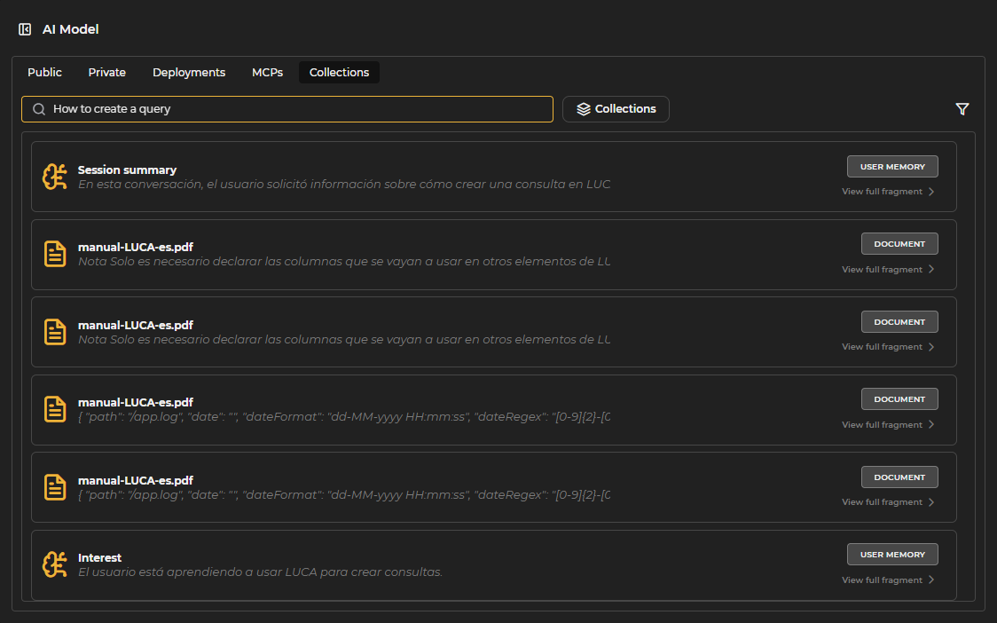Click document icon of manual-LUCA-es.pdf below Session summary
The image size is (997, 623).
[55, 254]
